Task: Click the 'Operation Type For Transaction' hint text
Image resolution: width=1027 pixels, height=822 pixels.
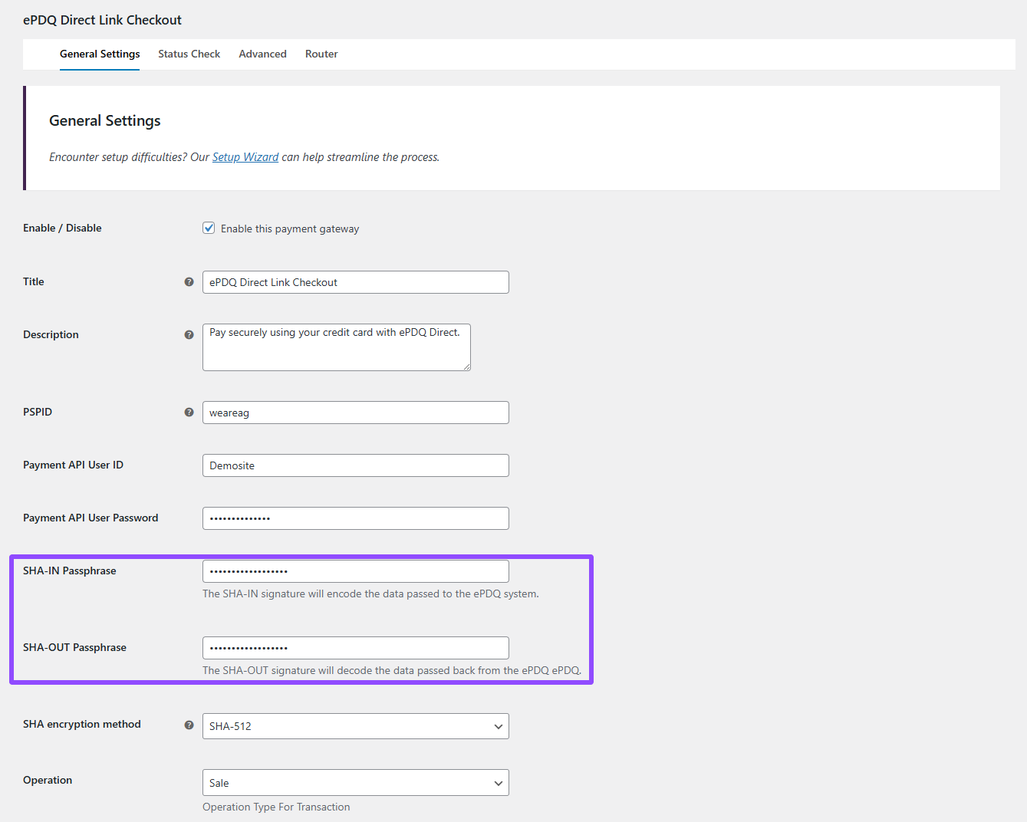Action: click(276, 807)
